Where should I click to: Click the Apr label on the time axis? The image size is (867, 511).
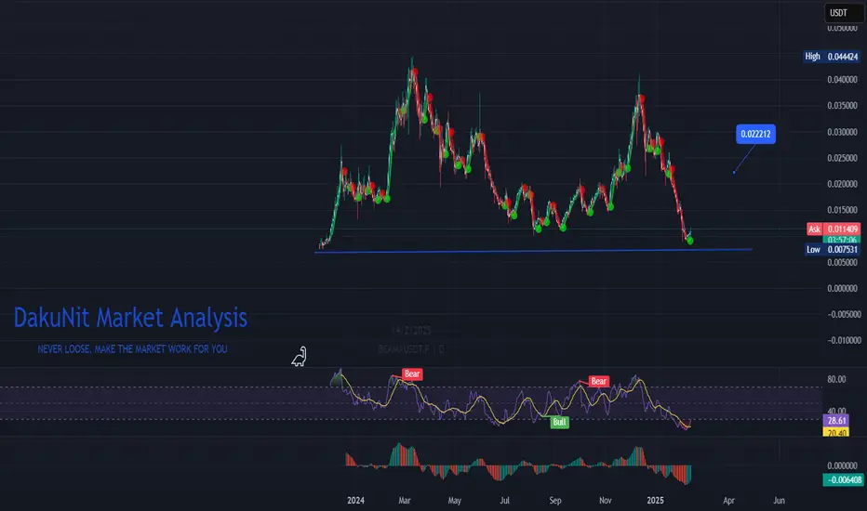(728, 501)
